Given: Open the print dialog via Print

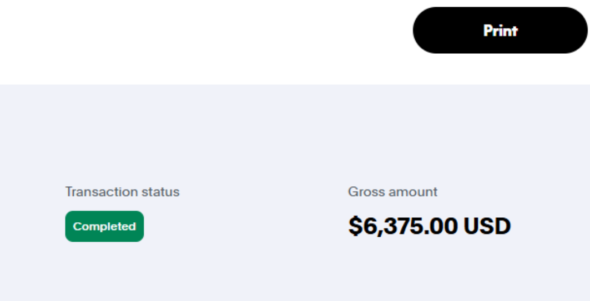Looking at the screenshot, I should (x=500, y=30).
